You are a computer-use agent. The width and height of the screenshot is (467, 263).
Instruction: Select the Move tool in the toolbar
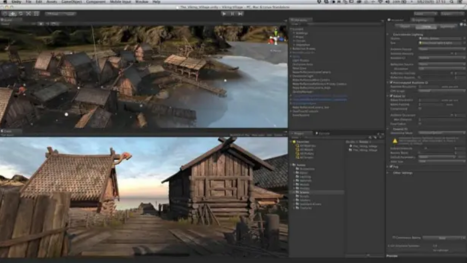click(x=13, y=14)
